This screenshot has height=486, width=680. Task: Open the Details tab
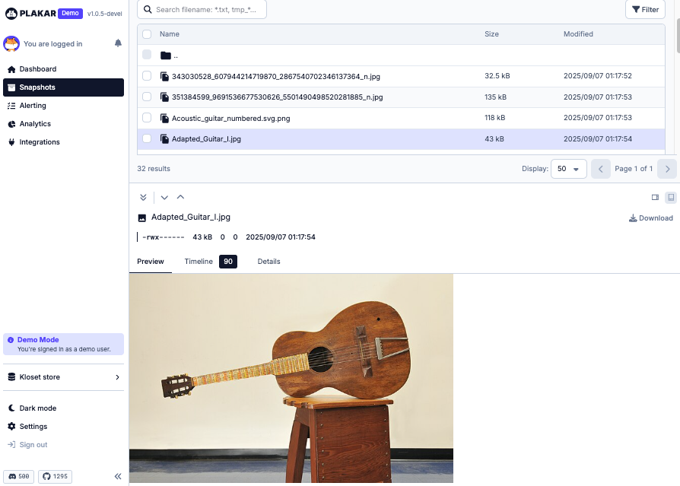point(269,261)
